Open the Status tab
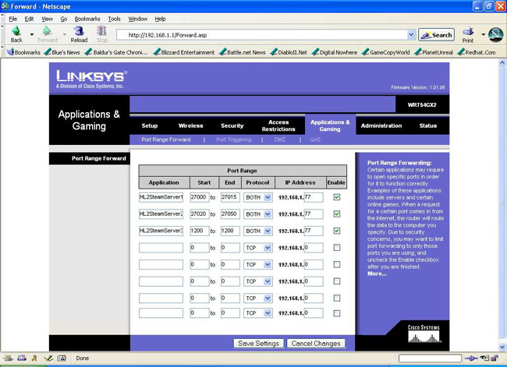 click(x=427, y=125)
